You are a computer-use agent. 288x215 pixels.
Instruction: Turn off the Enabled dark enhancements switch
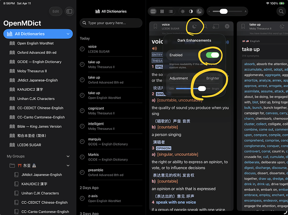(212, 55)
